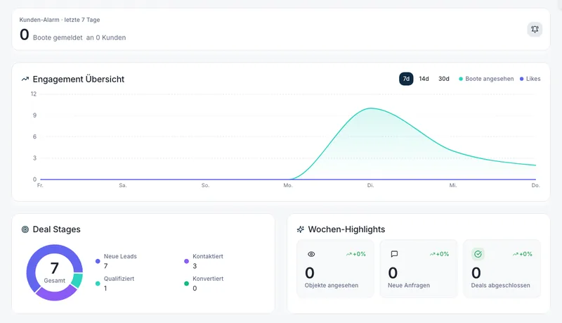Click the text Boote gemeldet

[58, 38]
